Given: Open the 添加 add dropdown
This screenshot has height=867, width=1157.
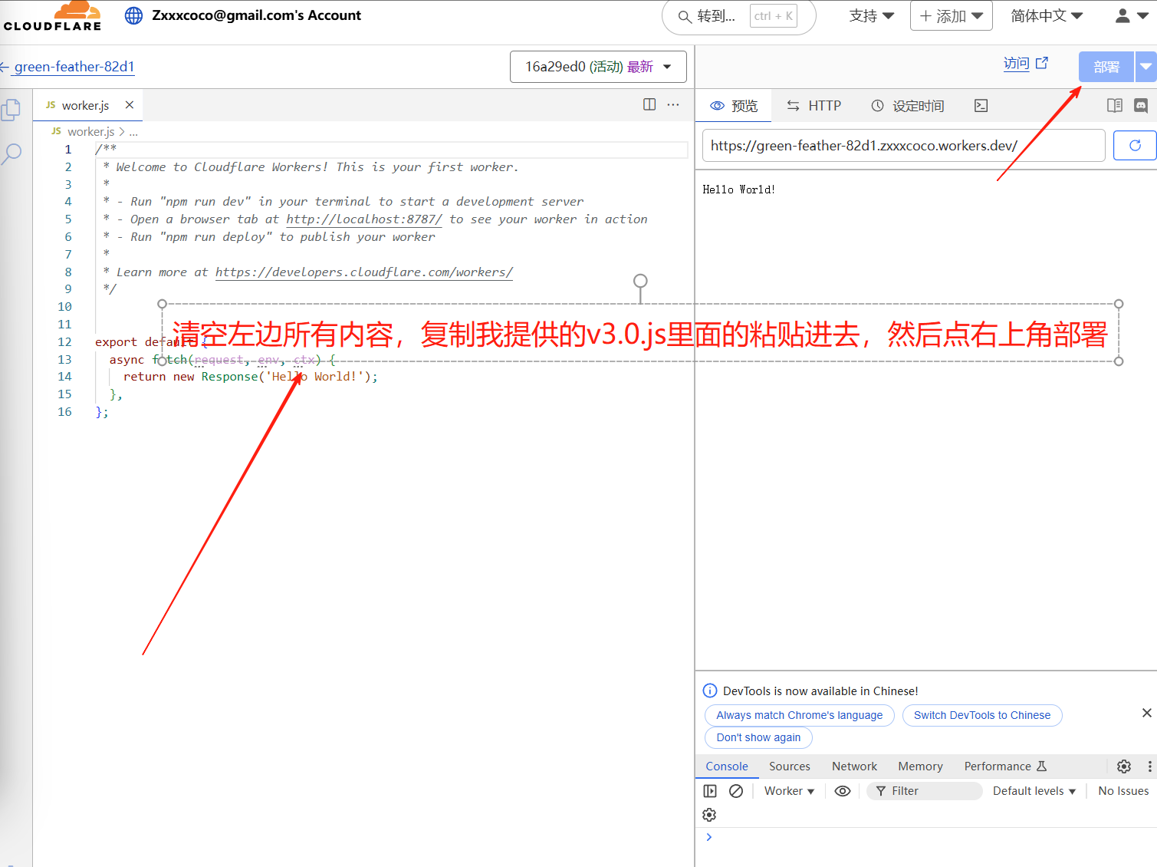Looking at the screenshot, I should tap(951, 15).
